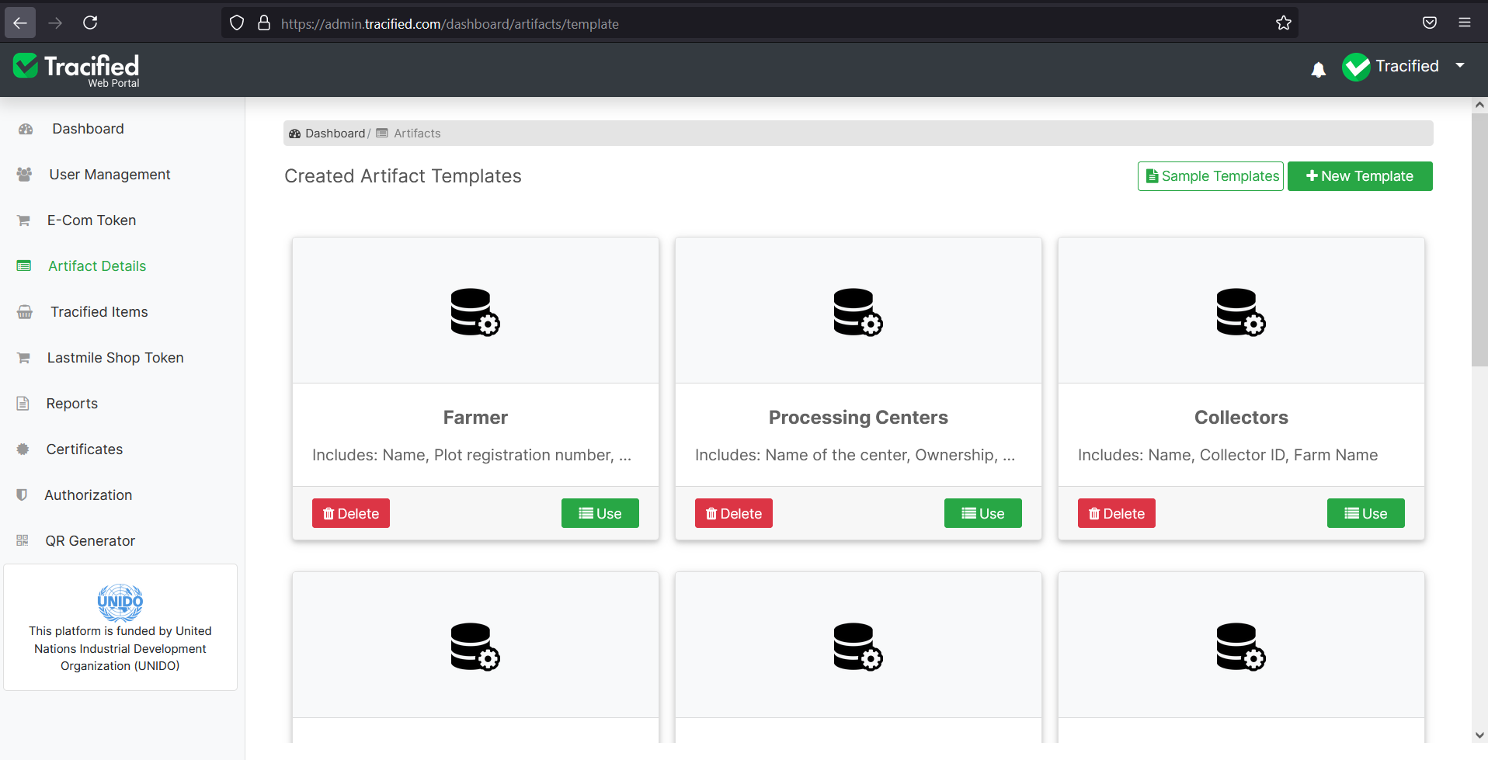Delete the Processing Centers template
Screen dimensions: 1488x760
tap(734, 513)
